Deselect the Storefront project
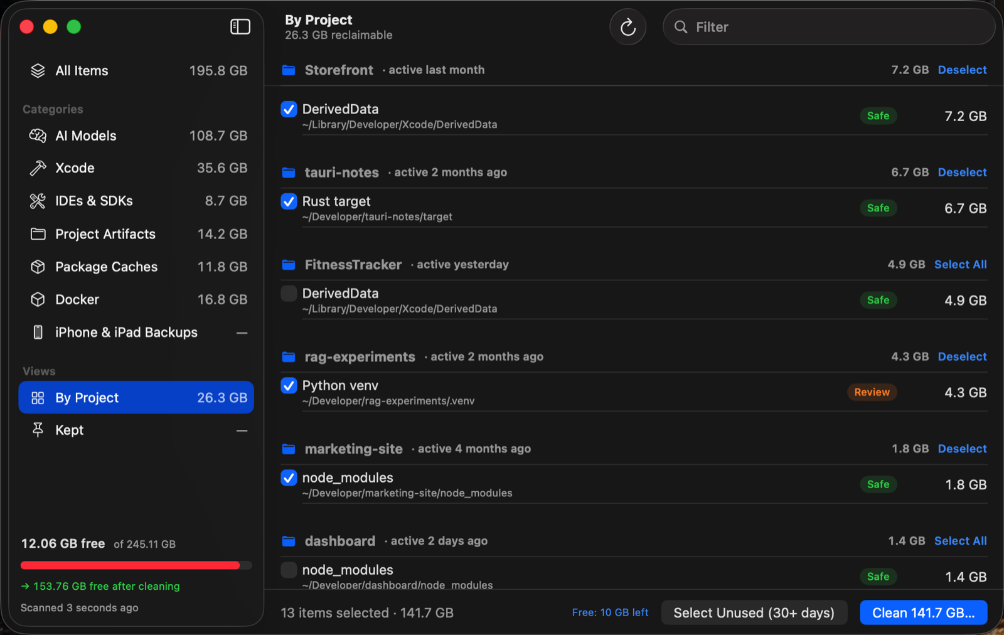 (962, 70)
